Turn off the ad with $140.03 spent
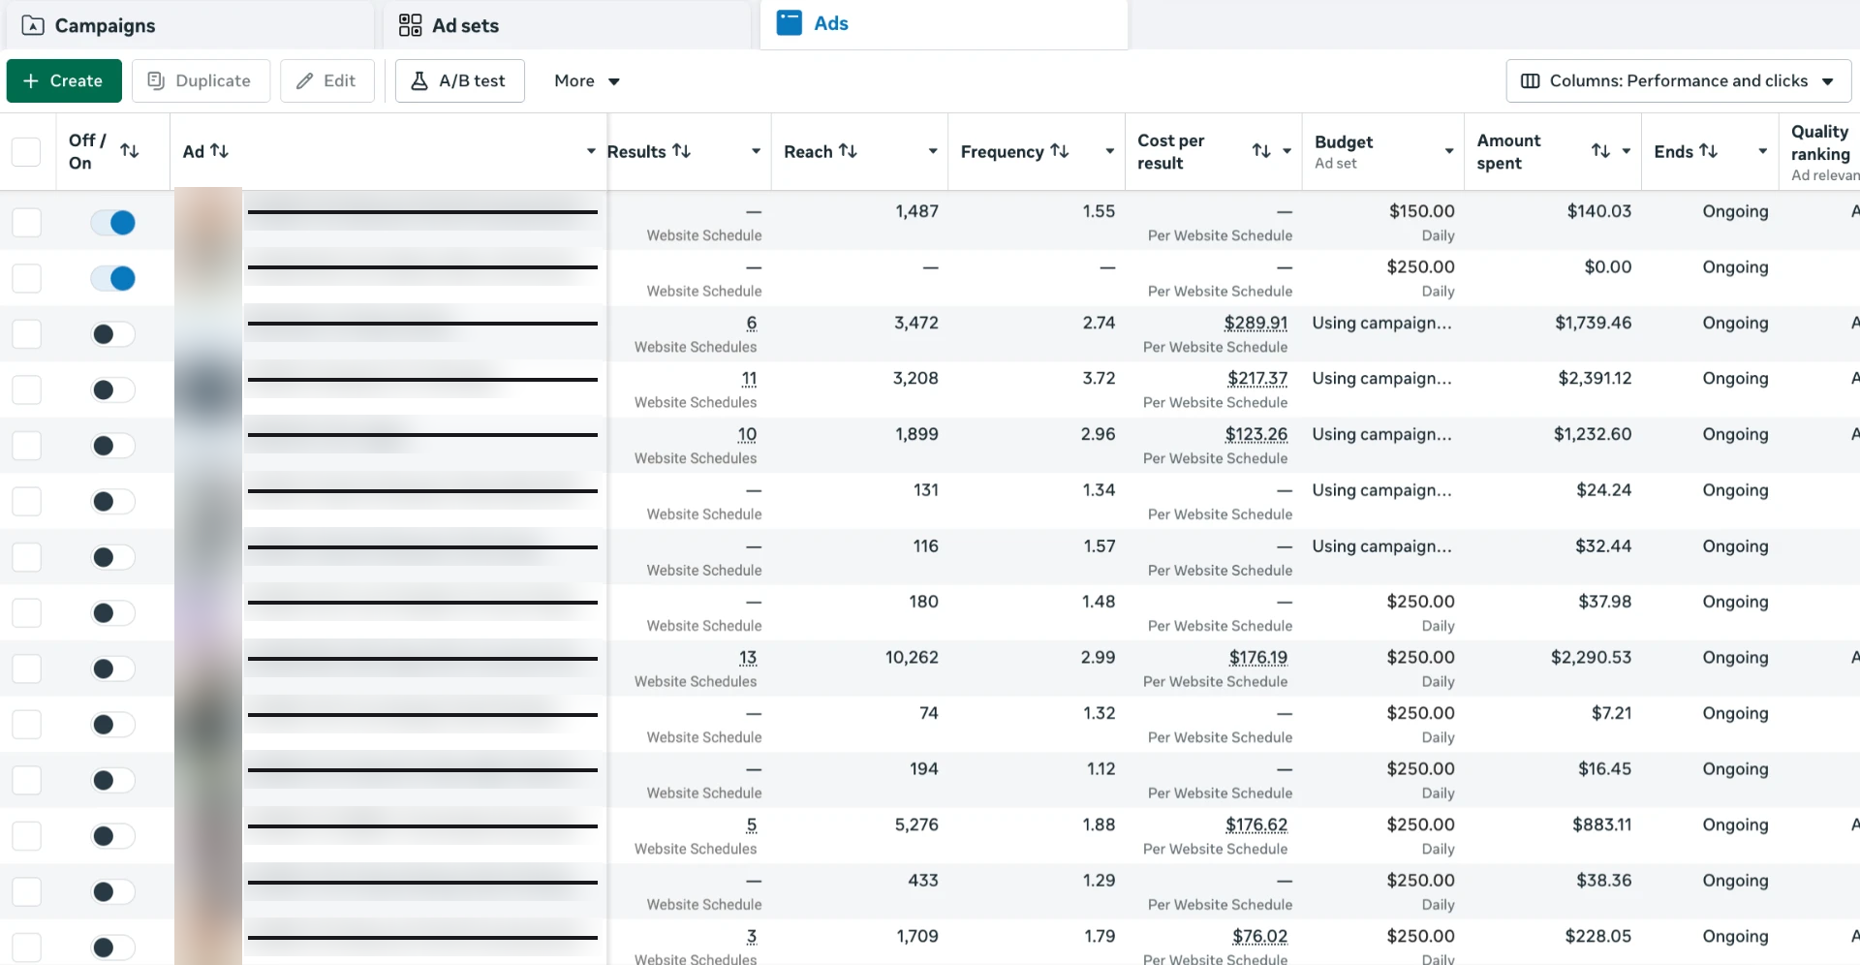The image size is (1860, 965). tap(113, 223)
